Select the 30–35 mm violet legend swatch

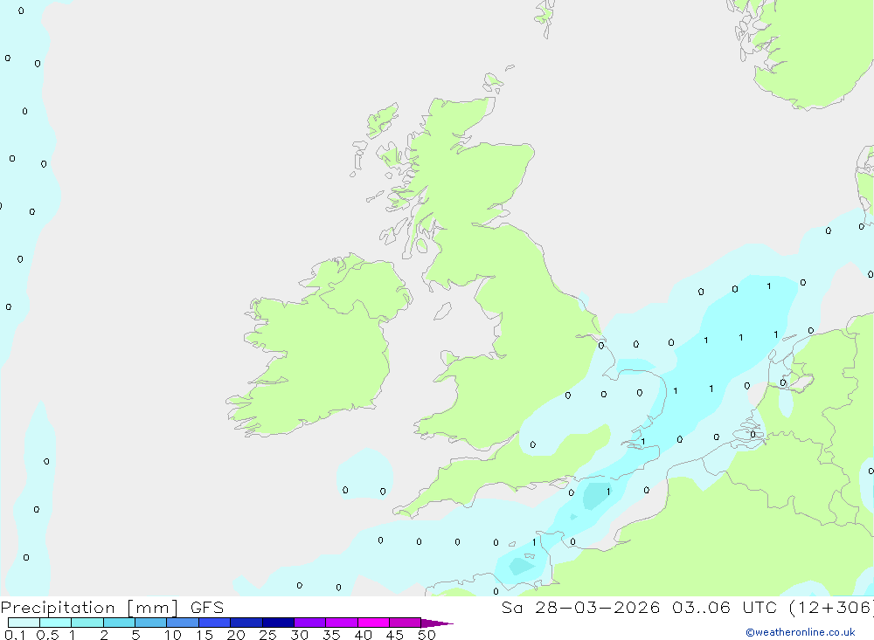[x=310, y=623]
